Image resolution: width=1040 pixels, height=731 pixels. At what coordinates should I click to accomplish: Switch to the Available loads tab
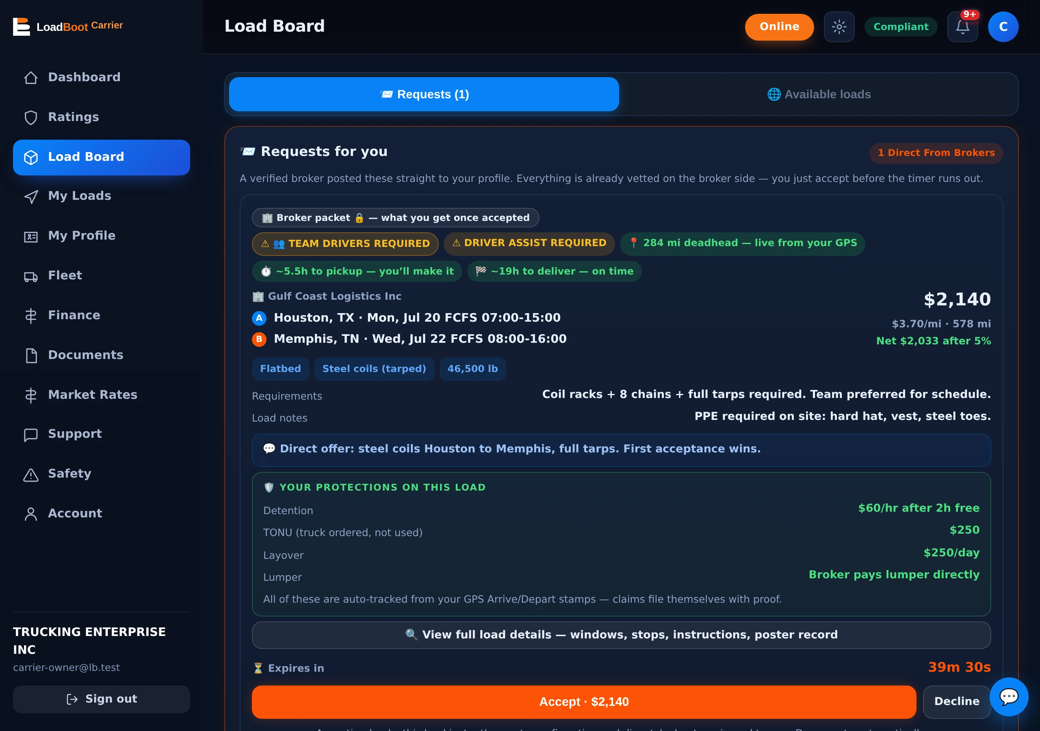819,94
